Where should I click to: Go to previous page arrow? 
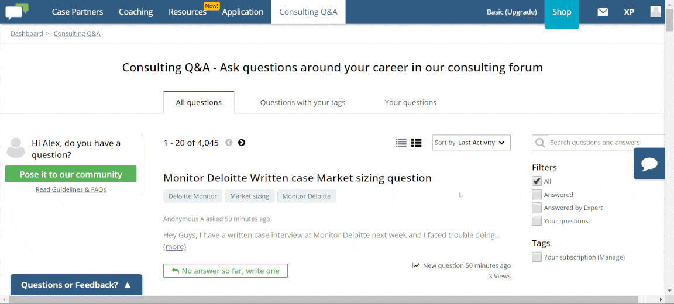click(229, 143)
